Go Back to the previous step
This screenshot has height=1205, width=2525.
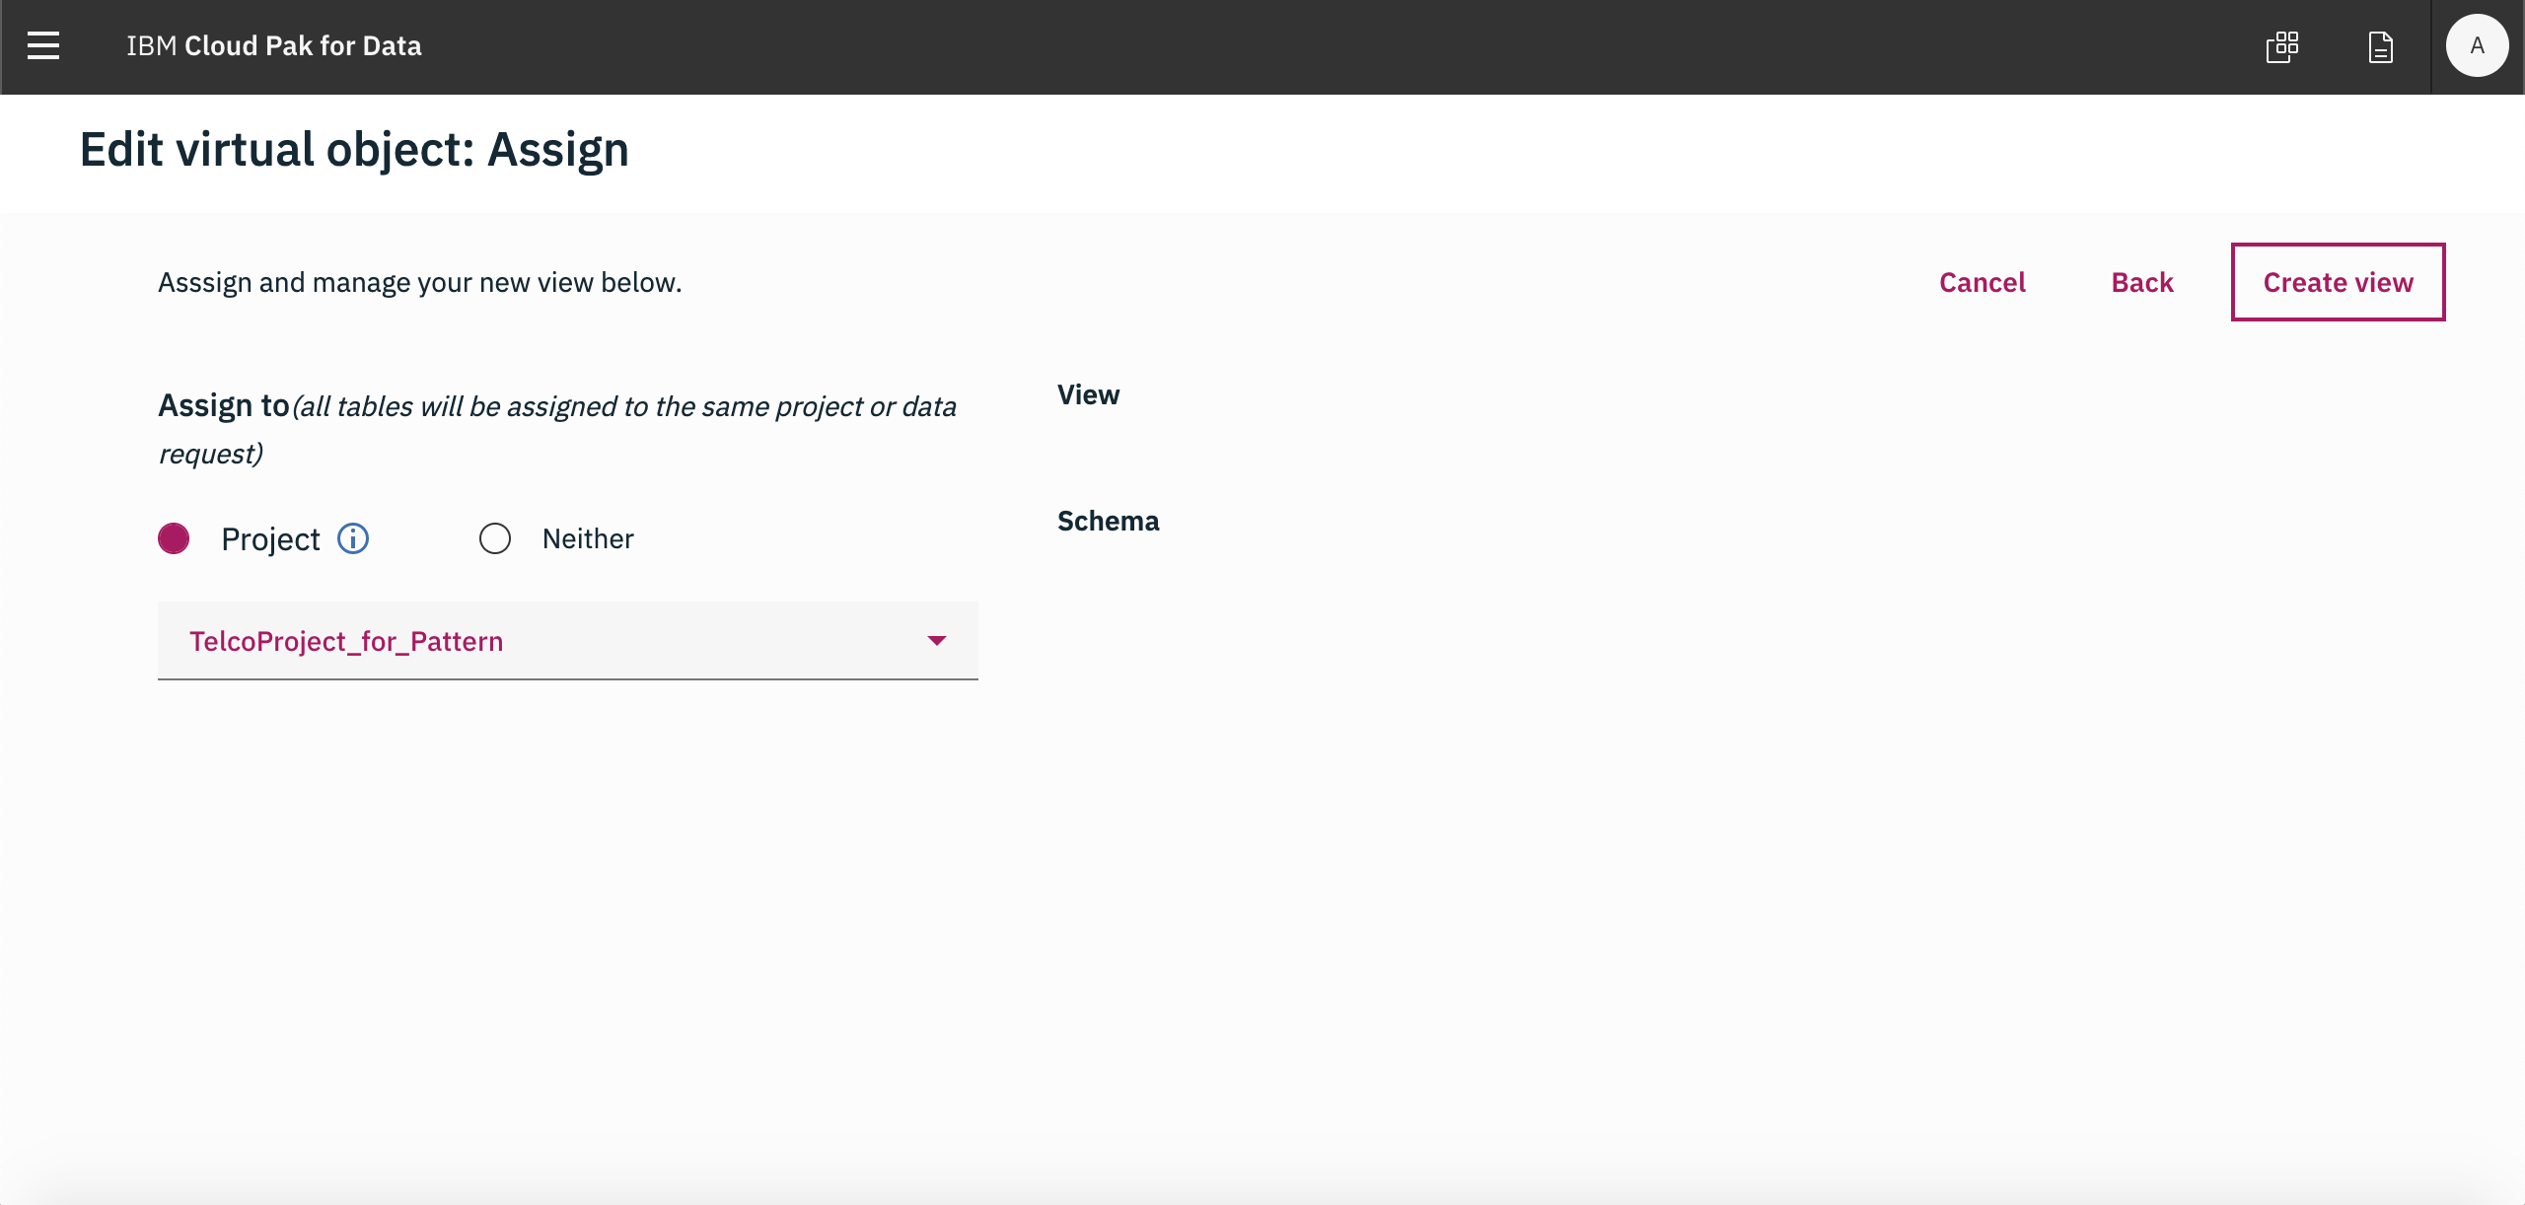(x=2142, y=282)
